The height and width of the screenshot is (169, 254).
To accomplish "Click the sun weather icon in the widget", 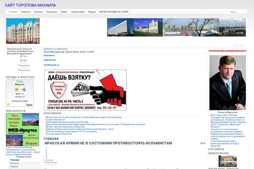I will tap(17, 90).
